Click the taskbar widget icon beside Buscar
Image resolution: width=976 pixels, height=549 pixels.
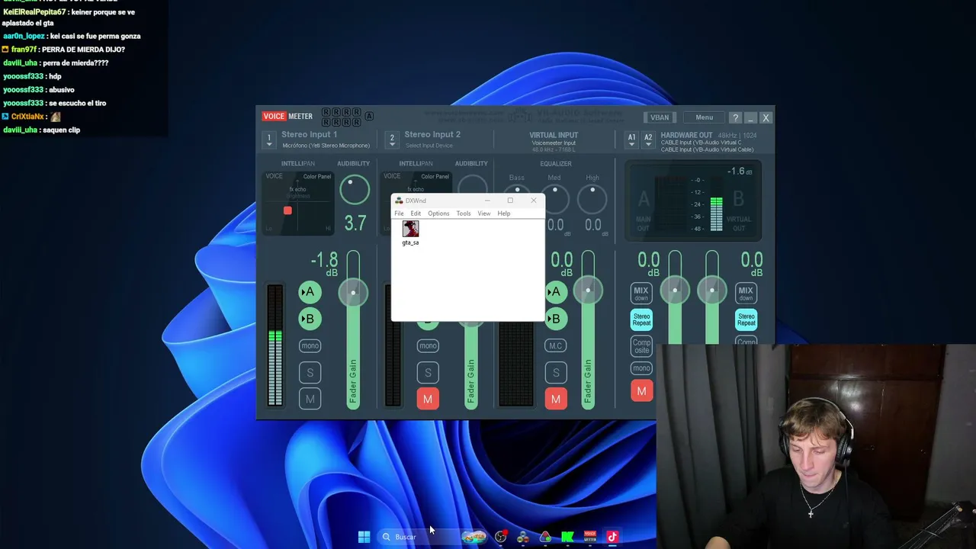(x=474, y=537)
